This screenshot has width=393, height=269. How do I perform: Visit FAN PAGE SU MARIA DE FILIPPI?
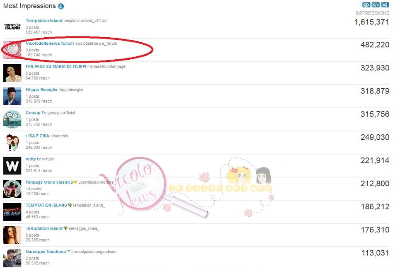[56, 66]
